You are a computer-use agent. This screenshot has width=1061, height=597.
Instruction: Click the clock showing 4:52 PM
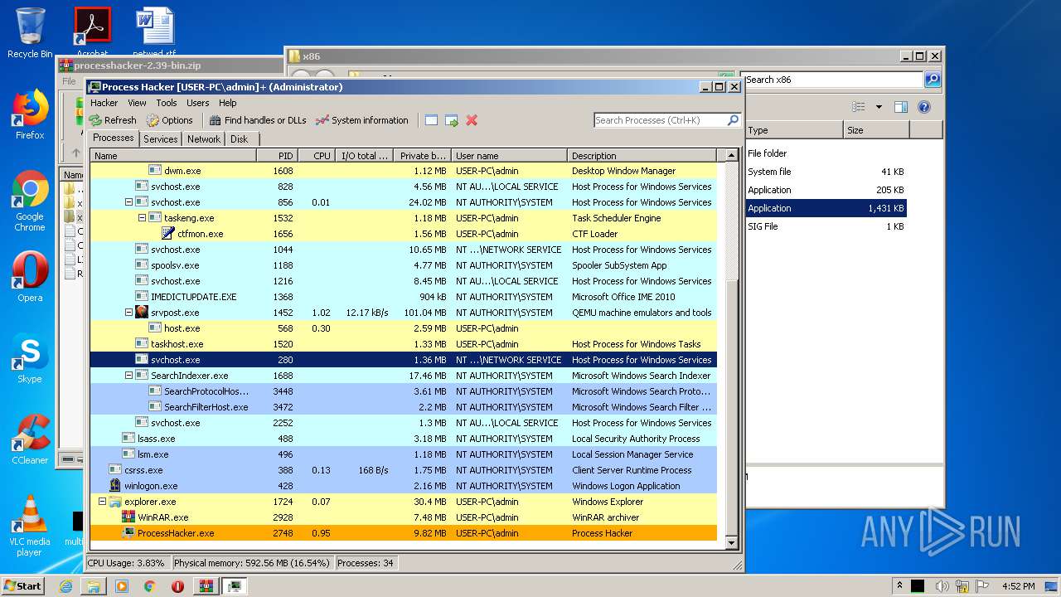tap(1018, 586)
